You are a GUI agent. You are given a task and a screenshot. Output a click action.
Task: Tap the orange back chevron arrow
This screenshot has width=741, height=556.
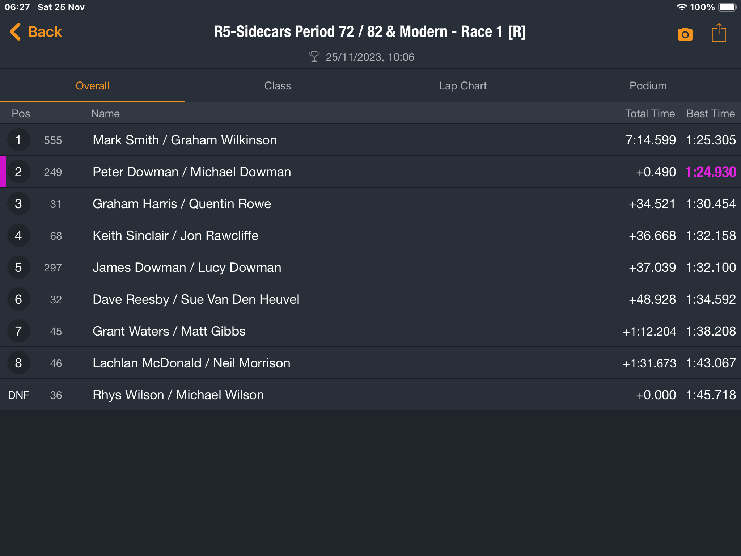pyautogui.click(x=15, y=32)
